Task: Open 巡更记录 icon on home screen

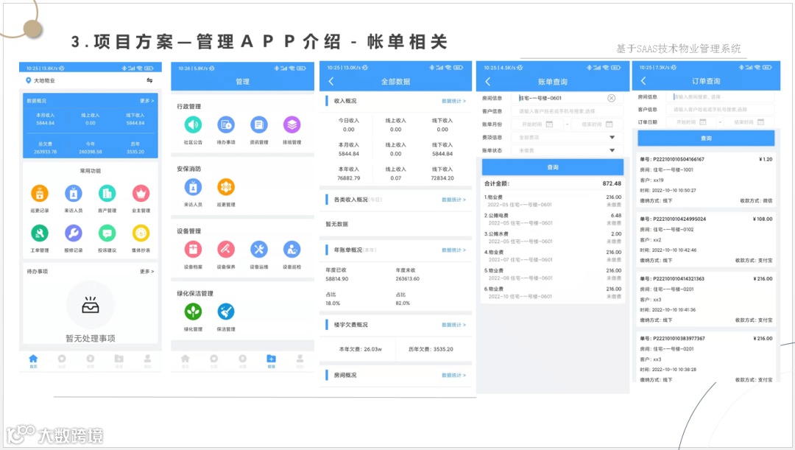Action: pyautogui.click(x=40, y=193)
